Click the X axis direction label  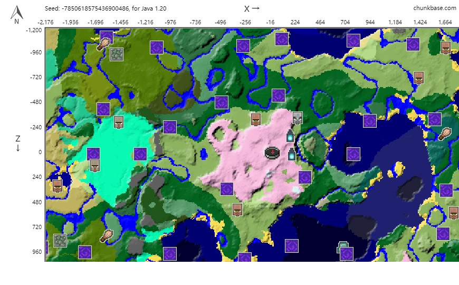(x=252, y=8)
